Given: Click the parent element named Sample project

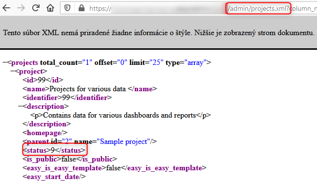Looking at the screenshot, I should click(89, 141).
